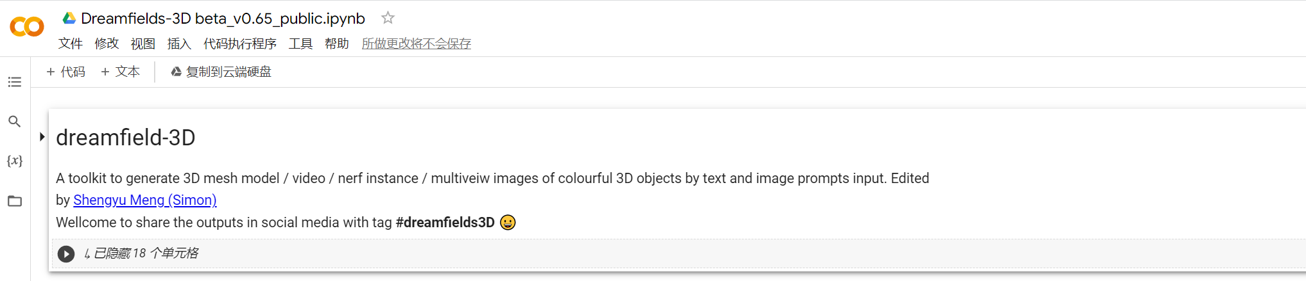Image resolution: width=1306 pixels, height=281 pixels.
Task: Show the 18 hidden cells text
Action: pos(141,253)
